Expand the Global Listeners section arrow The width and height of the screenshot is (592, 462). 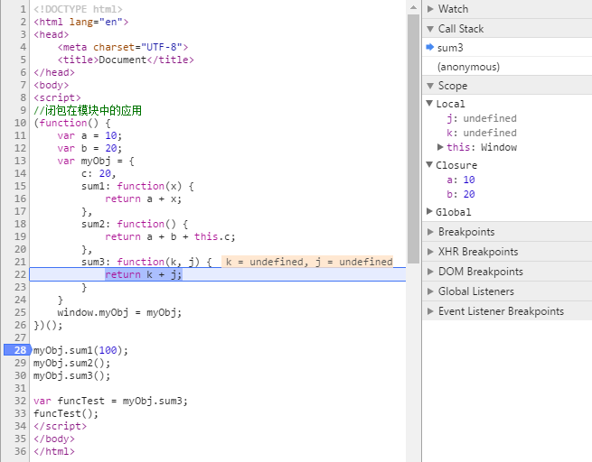tap(430, 291)
